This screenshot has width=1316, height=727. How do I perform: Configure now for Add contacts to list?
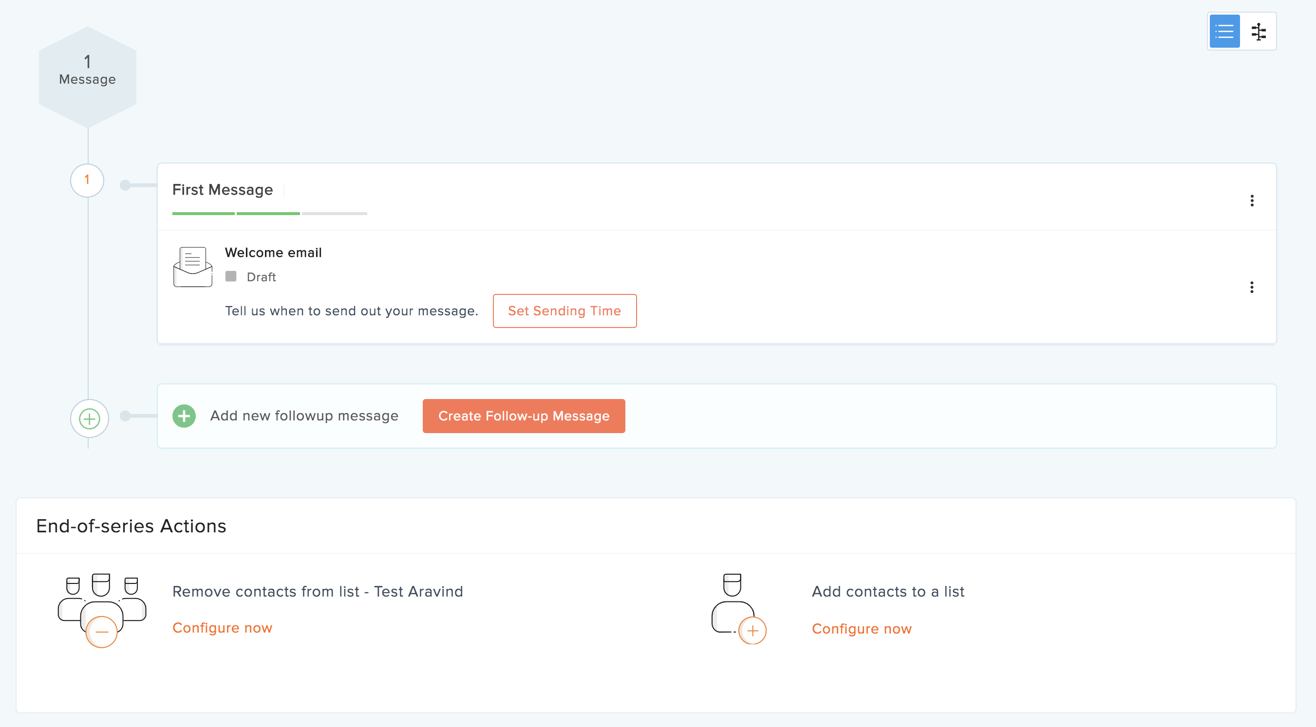pyautogui.click(x=862, y=629)
